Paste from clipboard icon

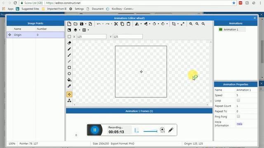point(128,24)
